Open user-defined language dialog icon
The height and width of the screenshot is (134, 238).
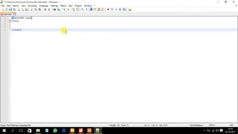pos(95,10)
